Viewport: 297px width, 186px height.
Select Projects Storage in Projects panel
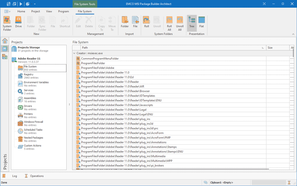click(39, 49)
